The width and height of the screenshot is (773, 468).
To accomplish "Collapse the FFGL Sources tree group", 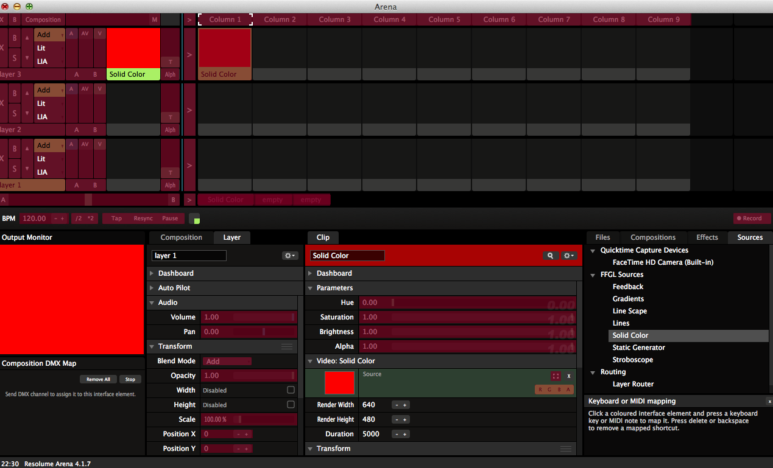I will pyautogui.click(x=593, y=274).
